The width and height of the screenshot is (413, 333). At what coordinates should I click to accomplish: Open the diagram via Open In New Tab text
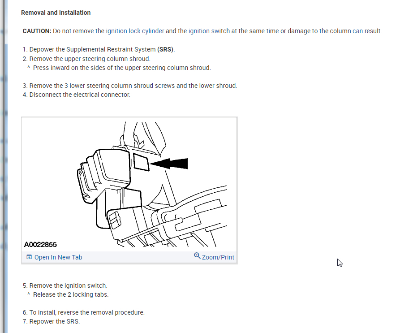click(x=58, y=257)
